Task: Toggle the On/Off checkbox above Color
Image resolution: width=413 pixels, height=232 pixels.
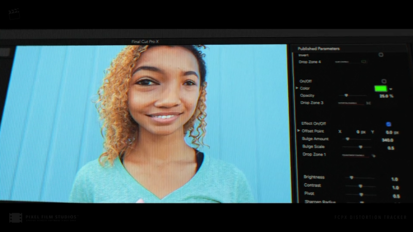Action: click(x=384, y=81)
